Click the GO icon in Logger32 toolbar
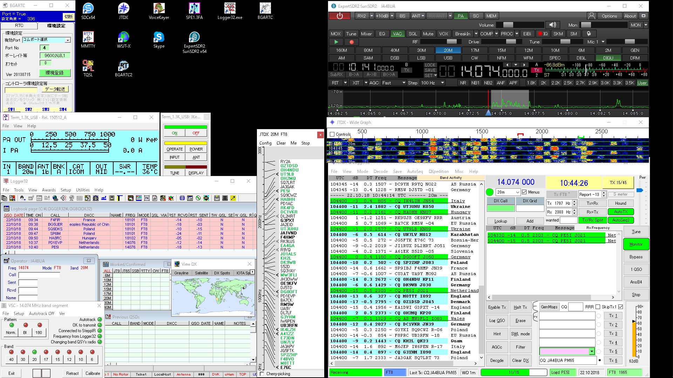This screenshot has height=378, width=673. [206, 198]
